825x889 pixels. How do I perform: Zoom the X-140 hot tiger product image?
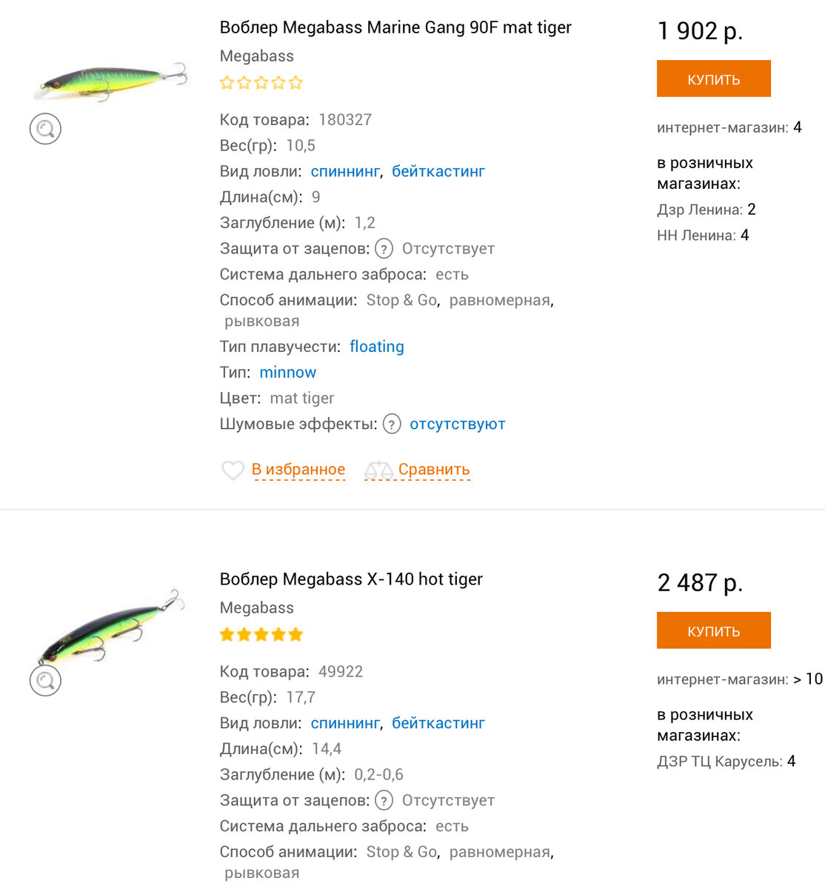[45, 680]
